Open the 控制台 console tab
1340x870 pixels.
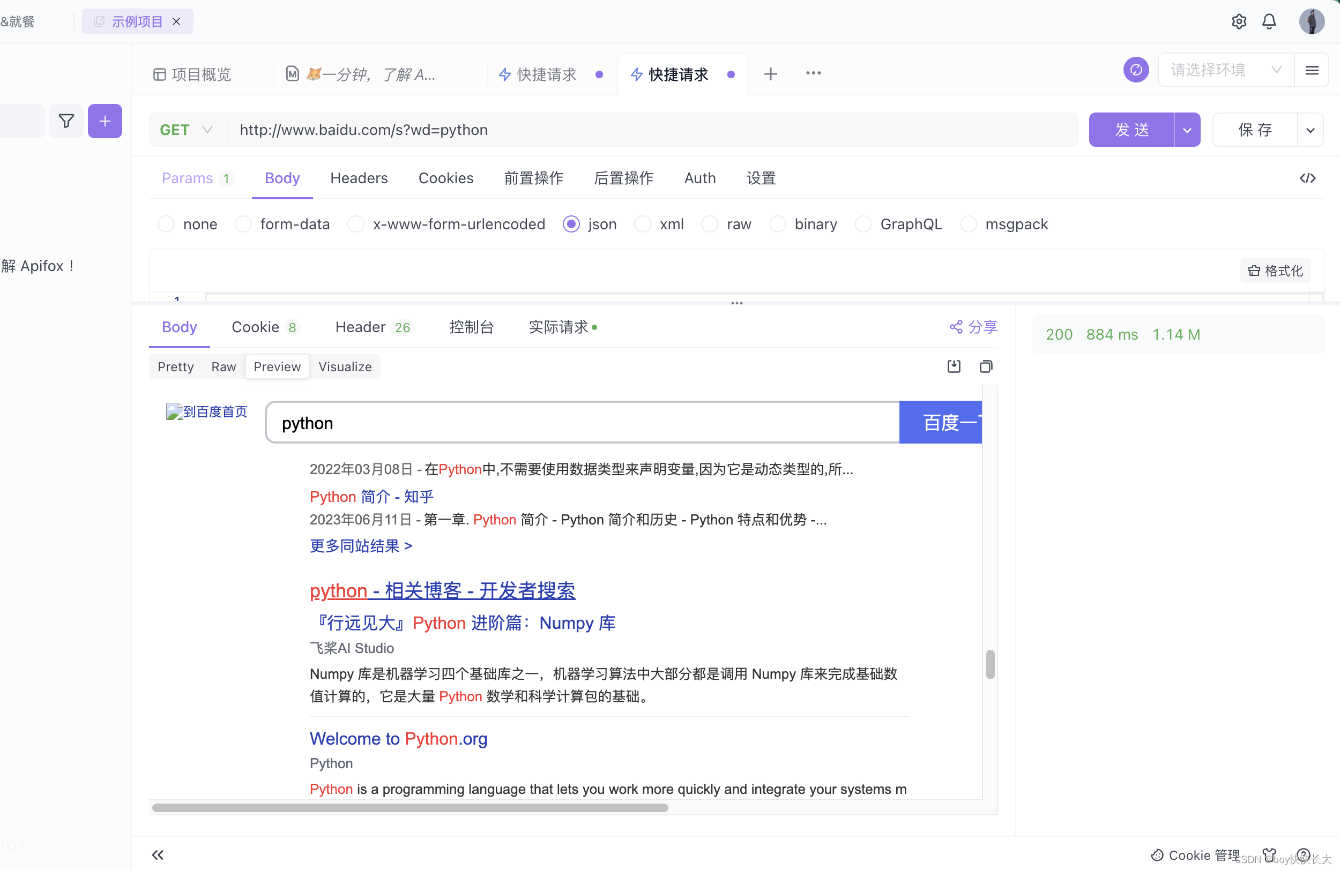[x=471, y=327]
